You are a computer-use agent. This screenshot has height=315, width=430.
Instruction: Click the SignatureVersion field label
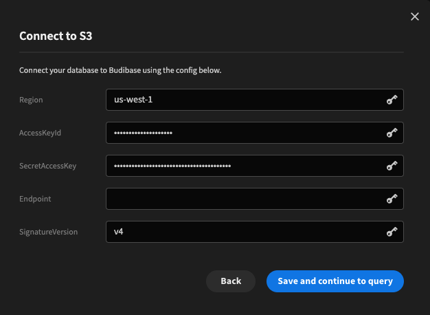point(48,232)
